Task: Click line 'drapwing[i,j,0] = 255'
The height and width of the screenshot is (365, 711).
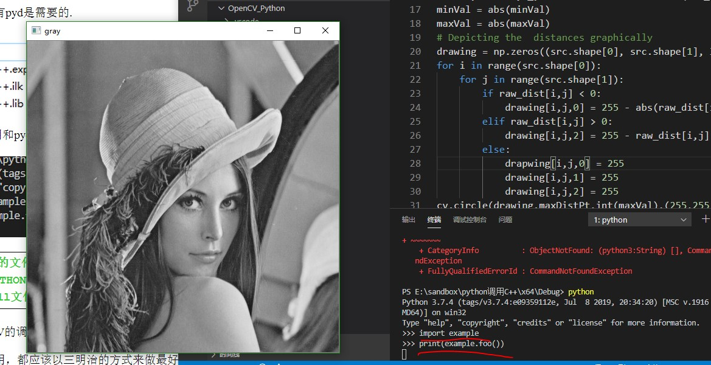Action: tap(564, 163)
